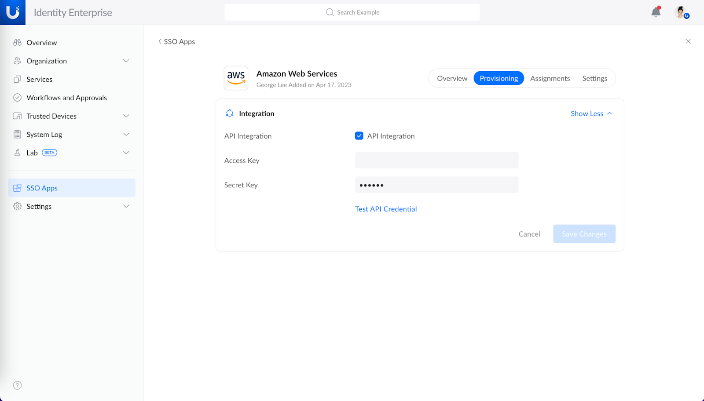Uncheck the API Integration checkbox

pyautogui.click(x=359, y=136)
